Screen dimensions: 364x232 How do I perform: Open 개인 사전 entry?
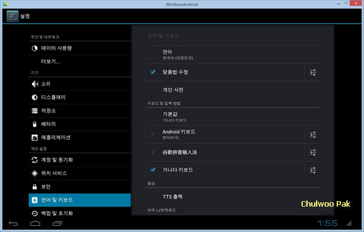click(232, 90)
